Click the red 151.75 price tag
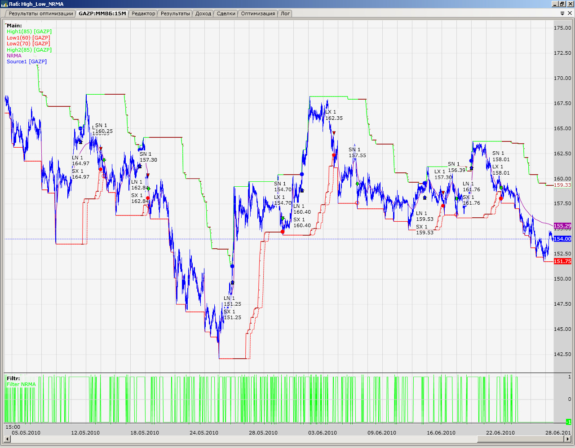 click(x=562, y=261)
